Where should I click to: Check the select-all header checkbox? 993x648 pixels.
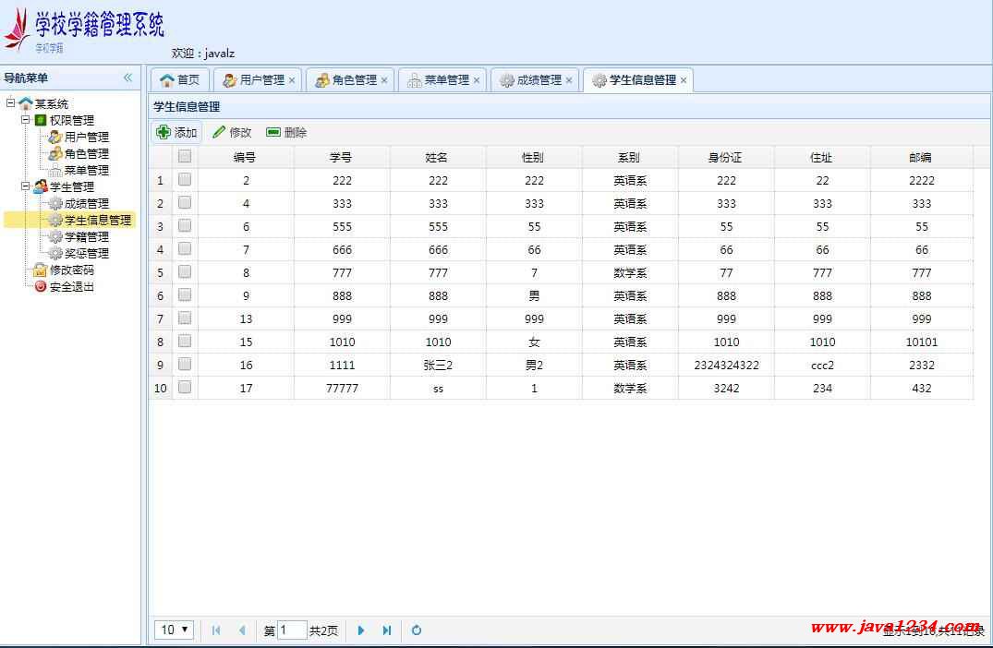pyautogui.click(x=185, y=157)
